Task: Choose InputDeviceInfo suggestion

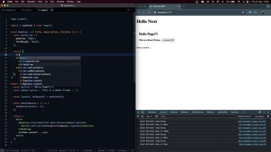Action: [x=50, y=81]
